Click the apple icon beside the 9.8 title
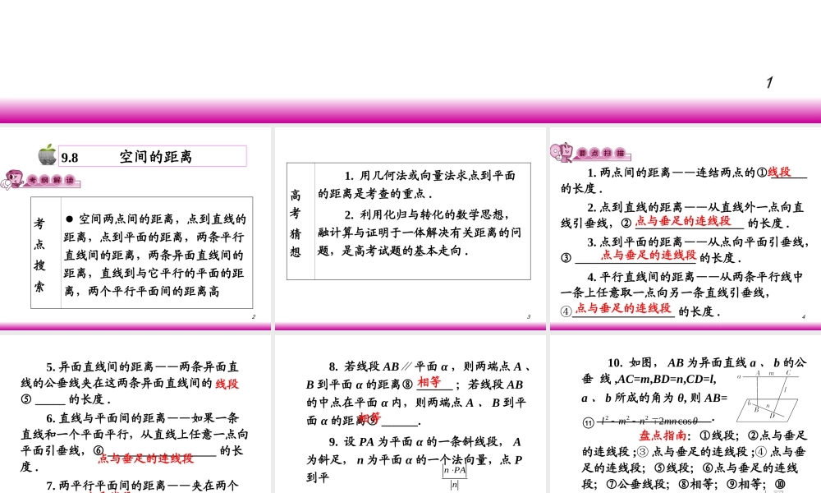This screenshot has width=821, height=493. [47, 154]
